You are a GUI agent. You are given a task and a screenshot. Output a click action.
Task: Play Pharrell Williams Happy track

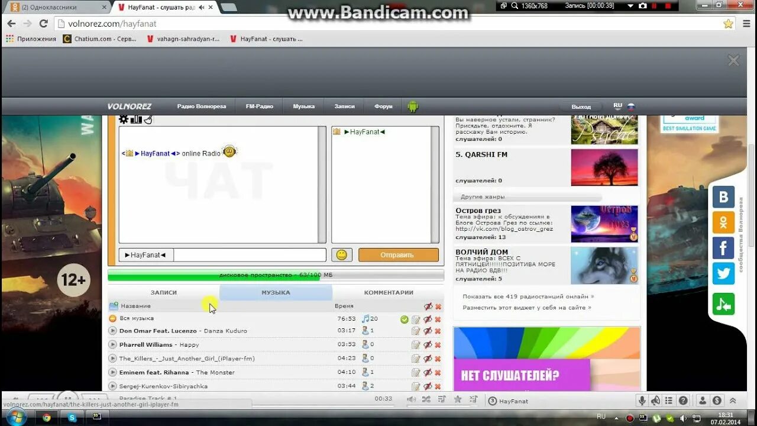[112, 344]
